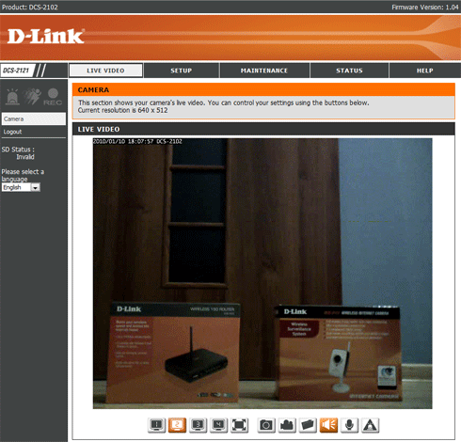Start video recording with camcorder icon
Image resolution: width=461 pixels, height=442 pixels.
click(x=287, y=425)
